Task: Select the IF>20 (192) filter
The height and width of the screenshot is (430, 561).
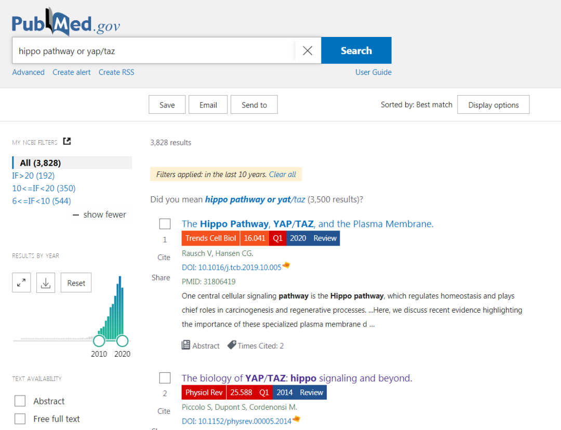Action: point(33,176)
